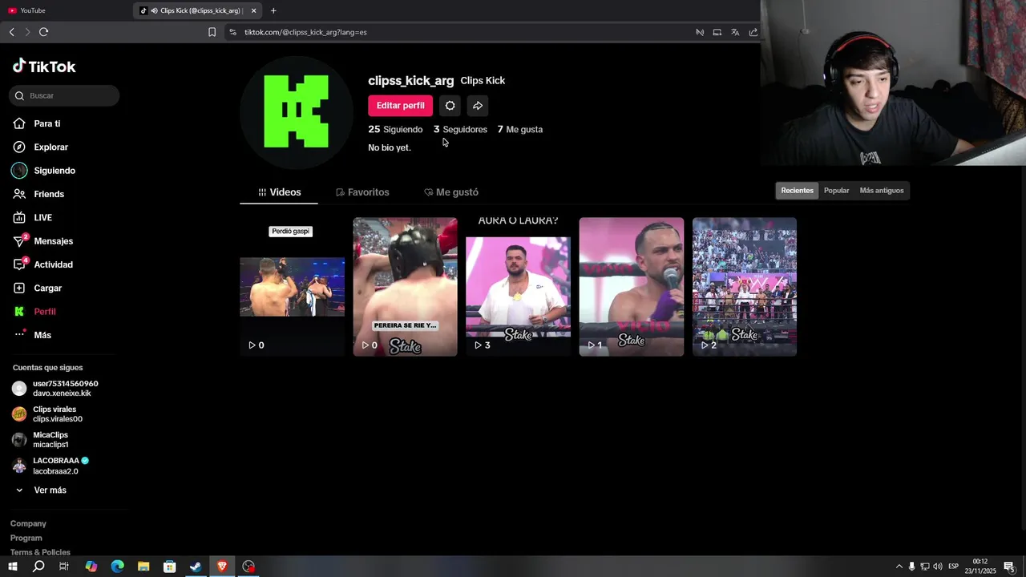Expand Terms & Policies footer section
This screenshot has height=577, width=1026.
(40, 552)
